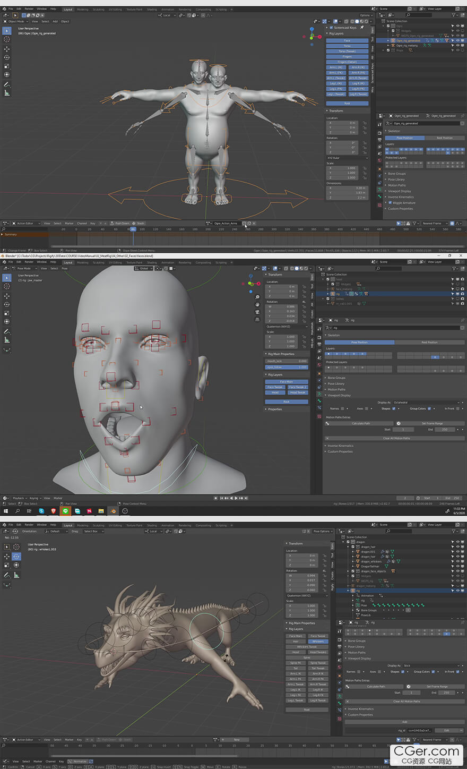
Task: Open Quaternion (WXYZ) dropdown in middle window
Action: pyautogui.click(x=287, y=327)
